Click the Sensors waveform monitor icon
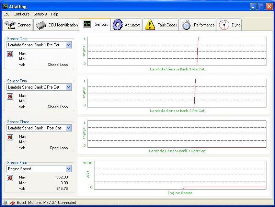Image resolution: width=275 pixels, height=207 pixels. coord(87,24)
